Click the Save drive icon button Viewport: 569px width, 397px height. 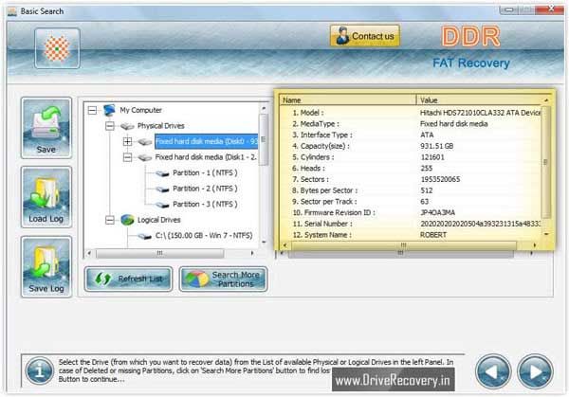click(x=46, y=128)
